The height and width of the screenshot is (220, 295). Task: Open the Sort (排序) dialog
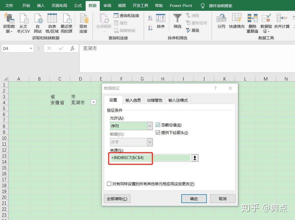click(161, 21)
